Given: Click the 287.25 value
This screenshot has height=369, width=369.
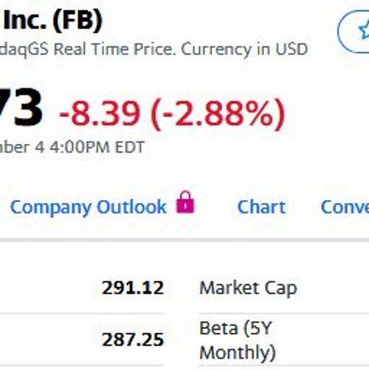Looking at the screenshot, I should (x=133, y=339).
